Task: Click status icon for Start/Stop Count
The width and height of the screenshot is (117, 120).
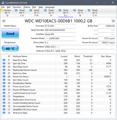Action: pyautogui.click(x=4, y=67)
